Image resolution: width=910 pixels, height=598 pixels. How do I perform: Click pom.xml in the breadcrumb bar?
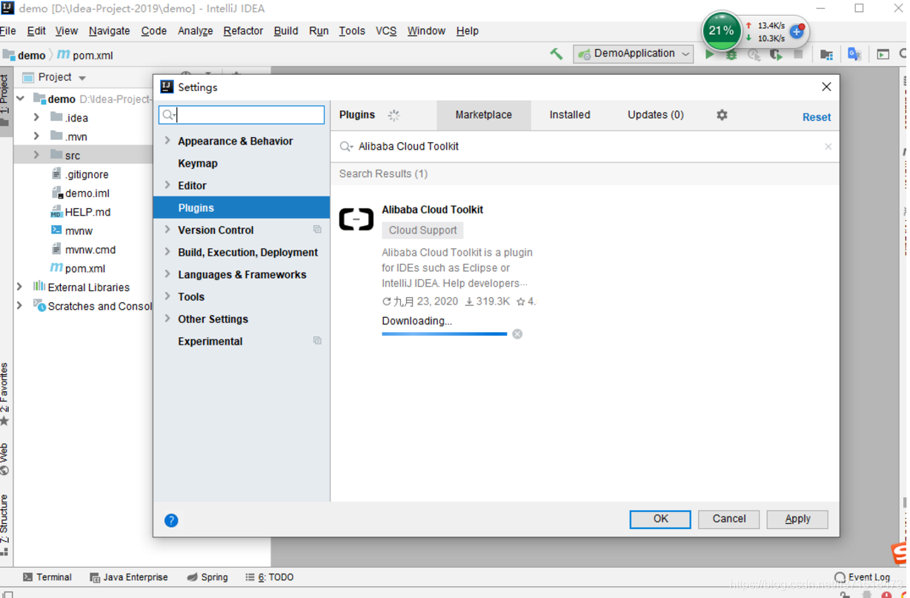click(85, 55)
